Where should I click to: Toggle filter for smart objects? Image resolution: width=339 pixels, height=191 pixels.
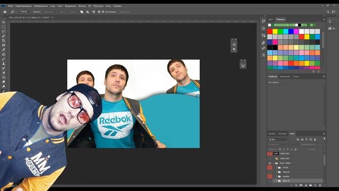pyautogui.click(x=315, y=140)
